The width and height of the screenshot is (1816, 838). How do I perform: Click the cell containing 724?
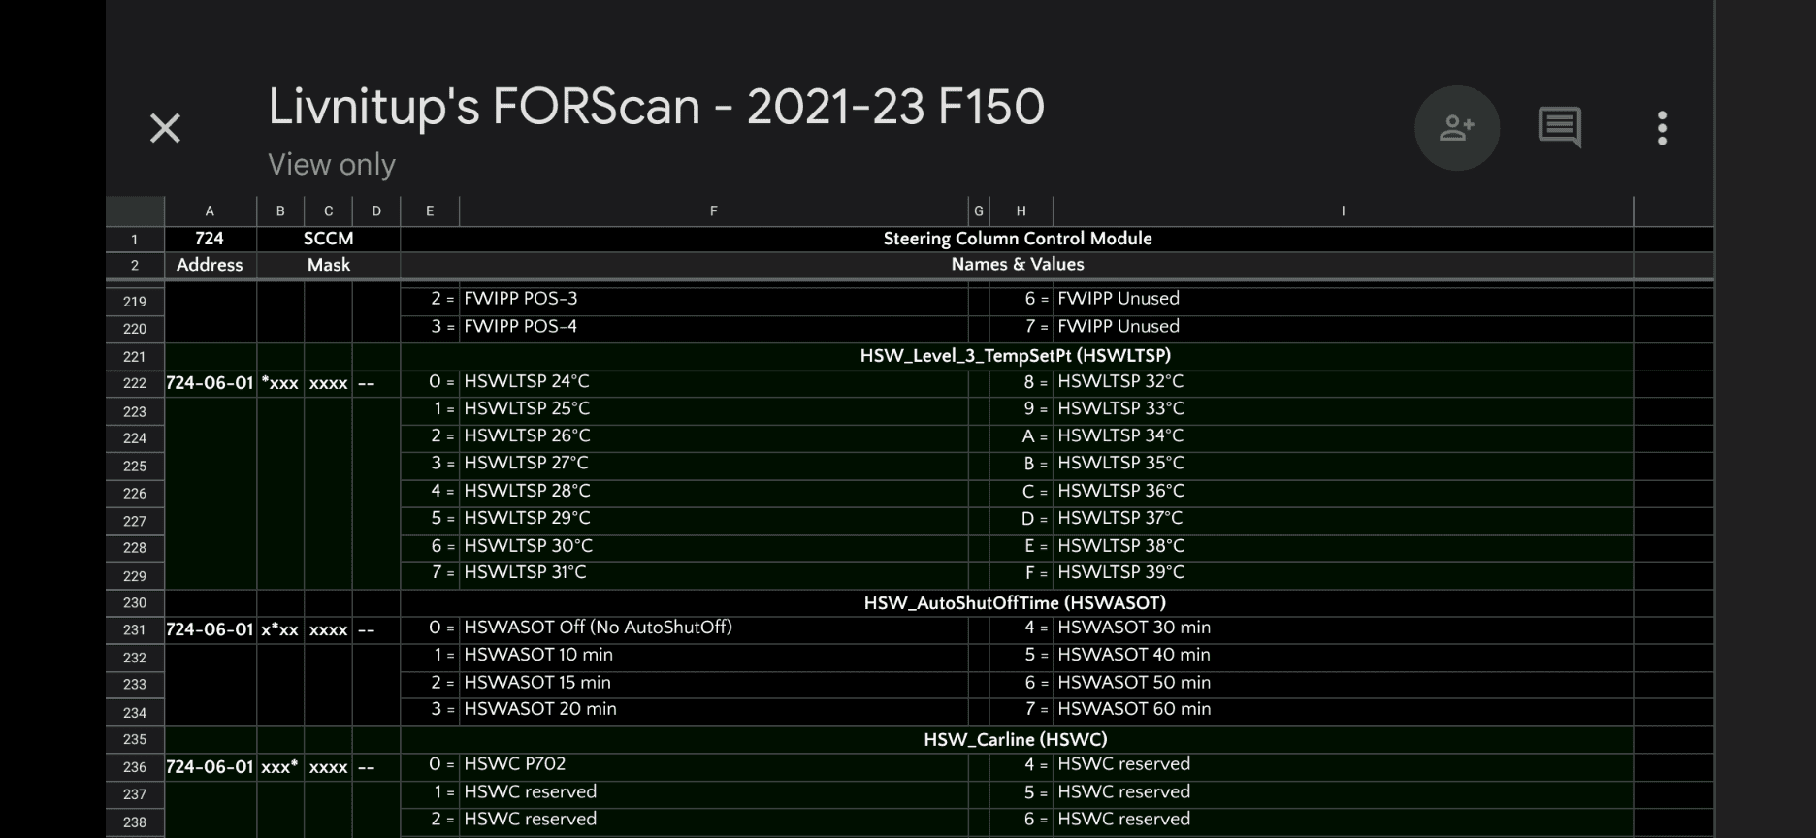pos(211,239)
